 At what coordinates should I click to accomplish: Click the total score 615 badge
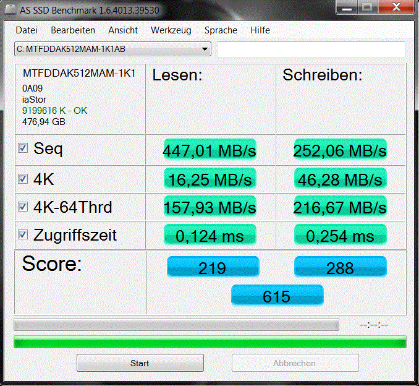[277, 296]
